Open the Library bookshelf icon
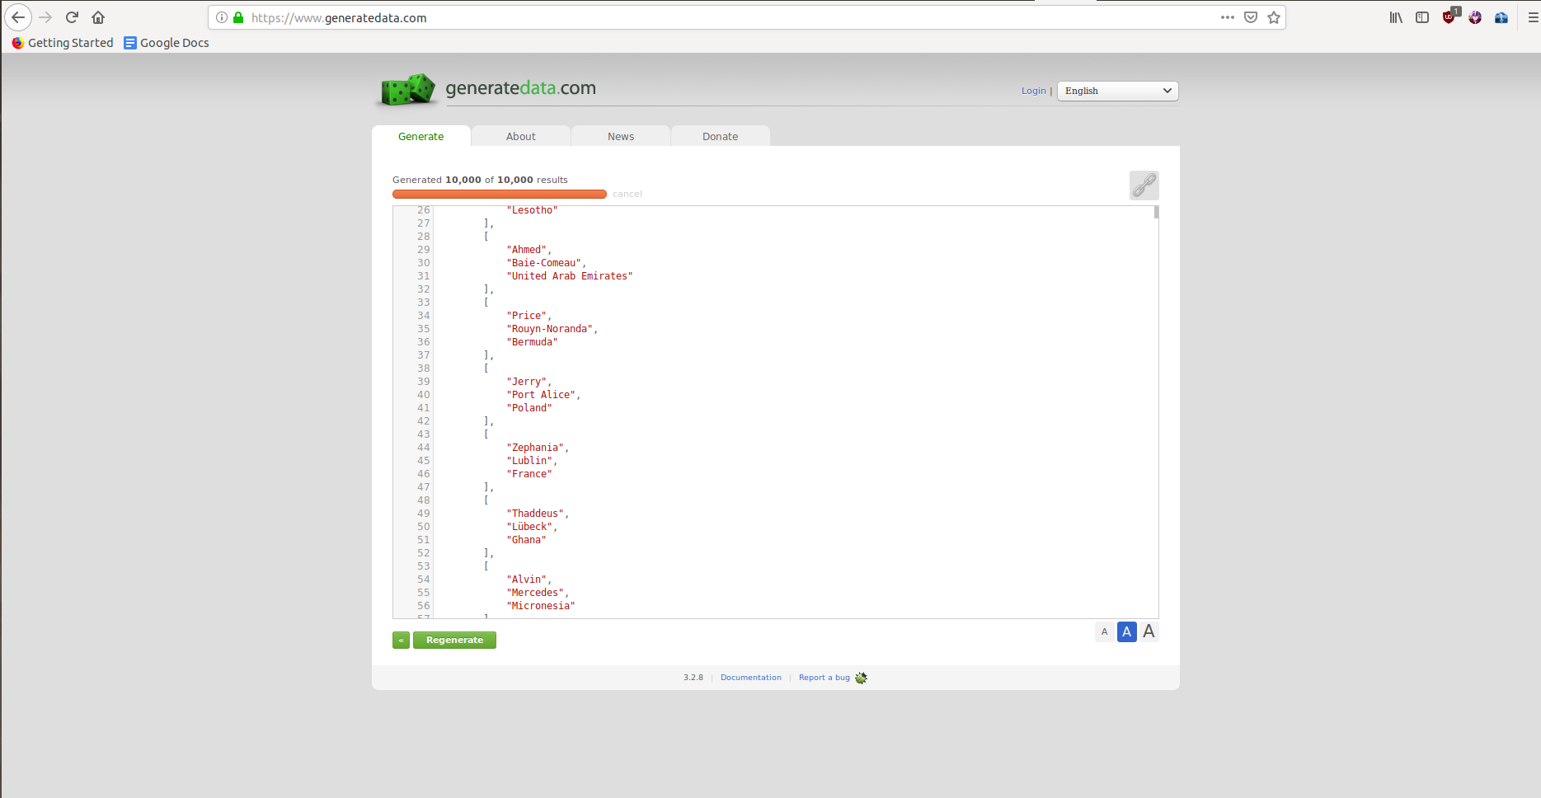This screenshot has height=798, width=1541. coord(1396,17)
